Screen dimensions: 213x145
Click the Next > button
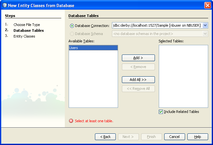(128, 137)
